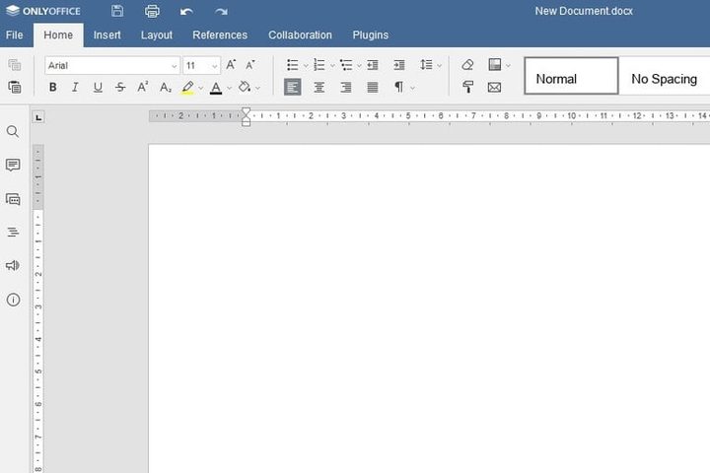
Task: Toggle Italic formatting
Action: (x=75, y=88)
